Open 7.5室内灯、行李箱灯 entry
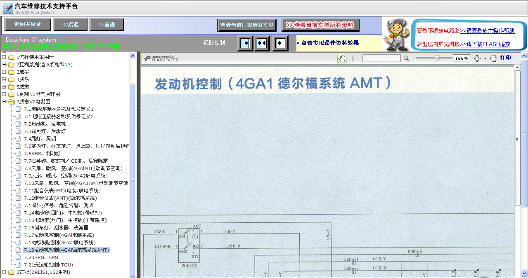This screenshot has width=528, height=278. (76, 146)
